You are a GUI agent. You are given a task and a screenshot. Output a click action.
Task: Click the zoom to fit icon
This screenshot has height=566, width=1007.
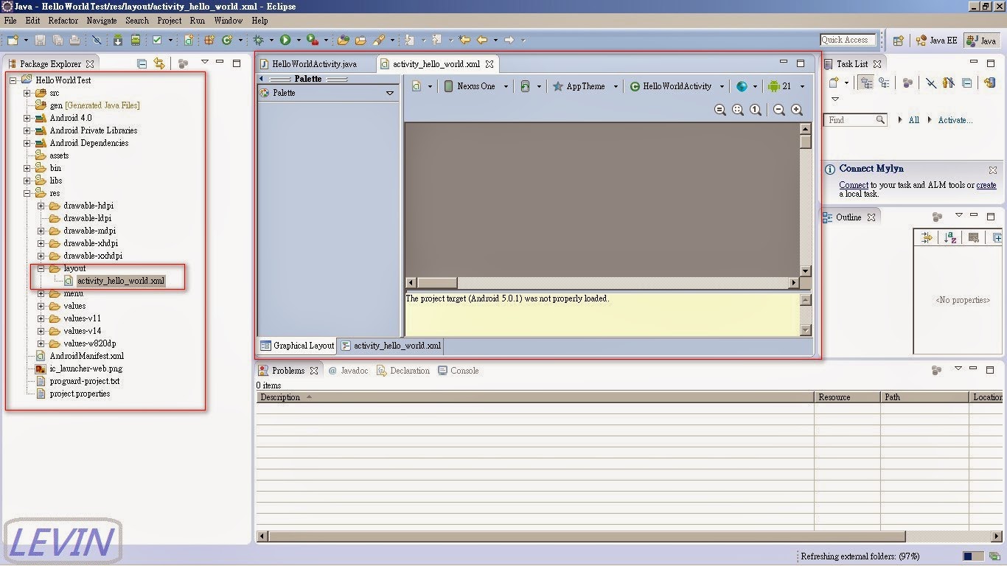(738, 110)
